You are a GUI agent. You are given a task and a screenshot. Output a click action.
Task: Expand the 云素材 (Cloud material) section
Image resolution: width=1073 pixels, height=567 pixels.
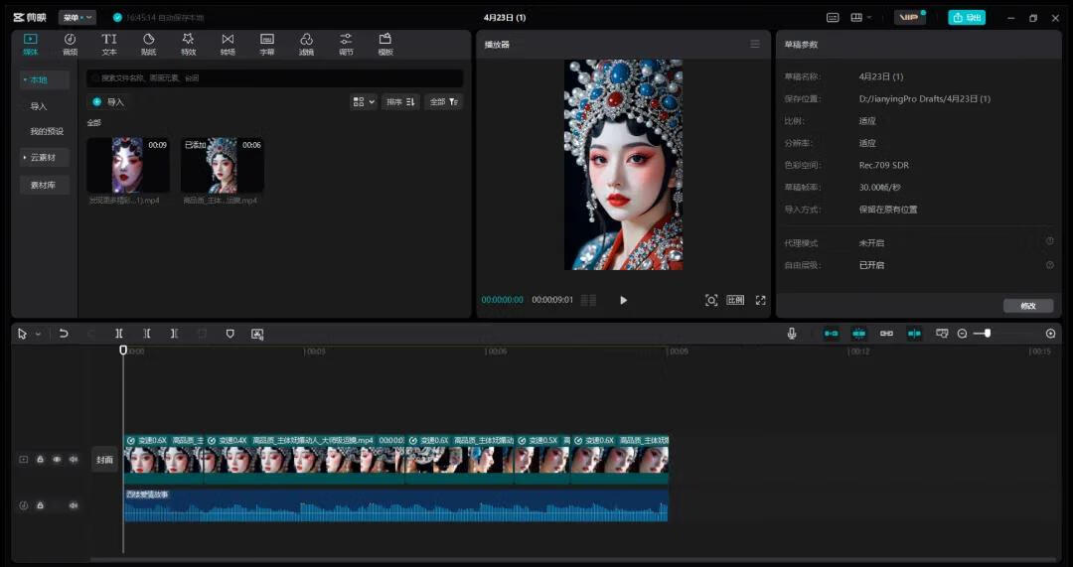click(44, 157)
